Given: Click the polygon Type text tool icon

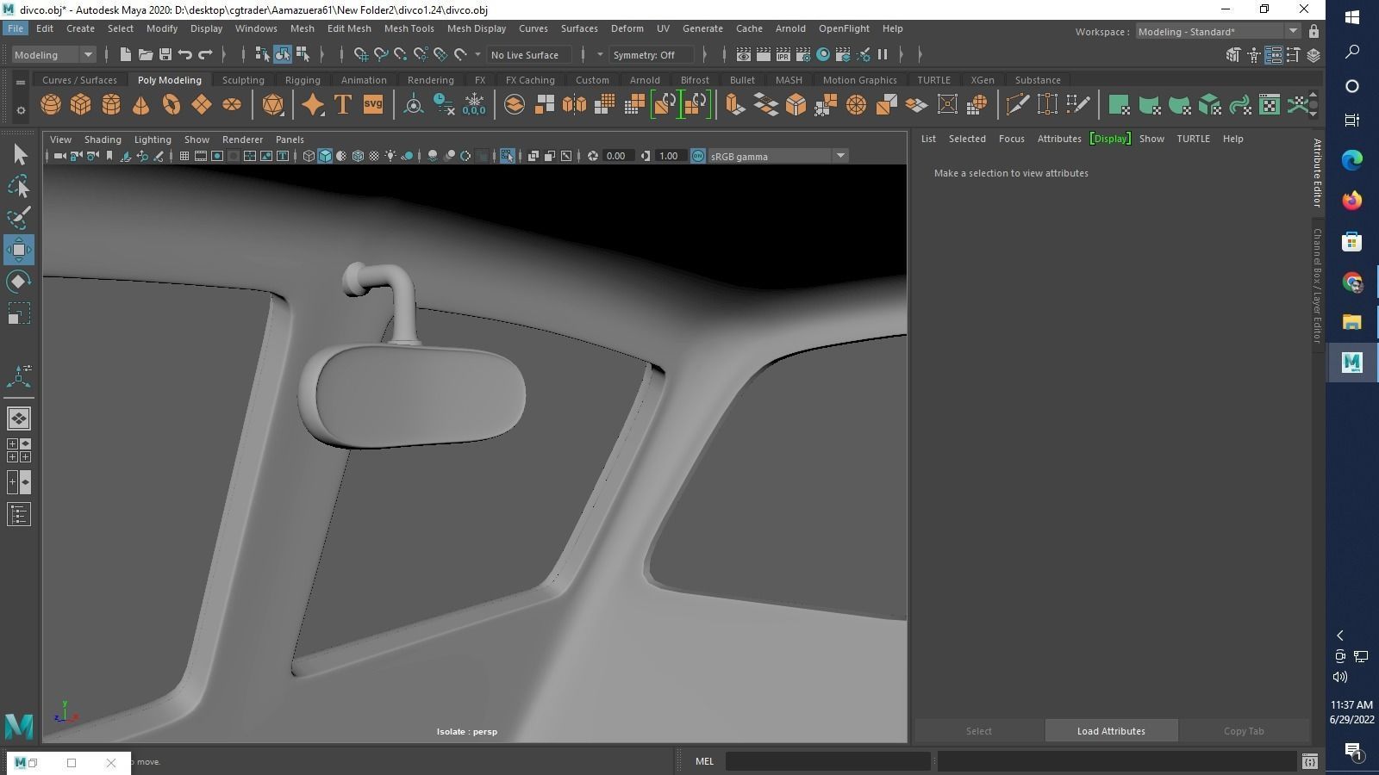Looking at the screenshot, I should (343, 105).
